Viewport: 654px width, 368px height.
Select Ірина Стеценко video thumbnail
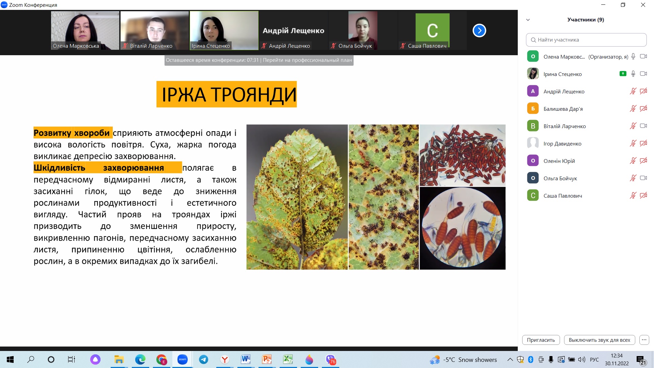(x=224, y=31)
